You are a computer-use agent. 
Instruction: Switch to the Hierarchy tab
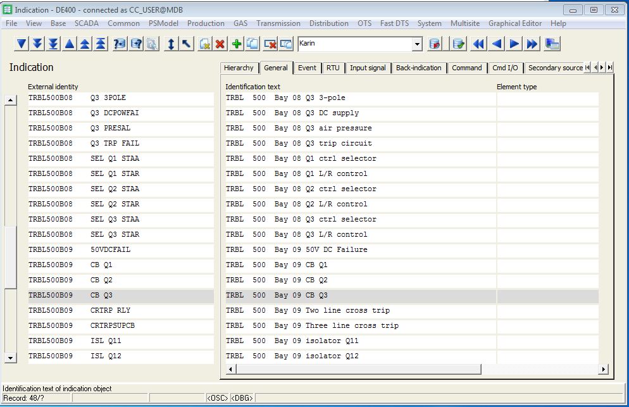click(x=239, y=68)
